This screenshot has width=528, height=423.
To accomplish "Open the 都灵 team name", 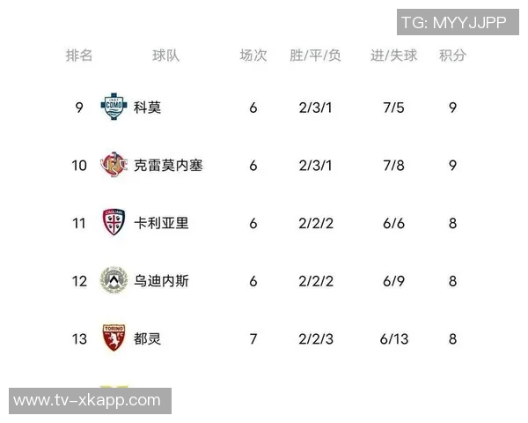I will coord(148,339).
